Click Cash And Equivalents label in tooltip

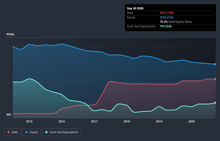[141, 26]
